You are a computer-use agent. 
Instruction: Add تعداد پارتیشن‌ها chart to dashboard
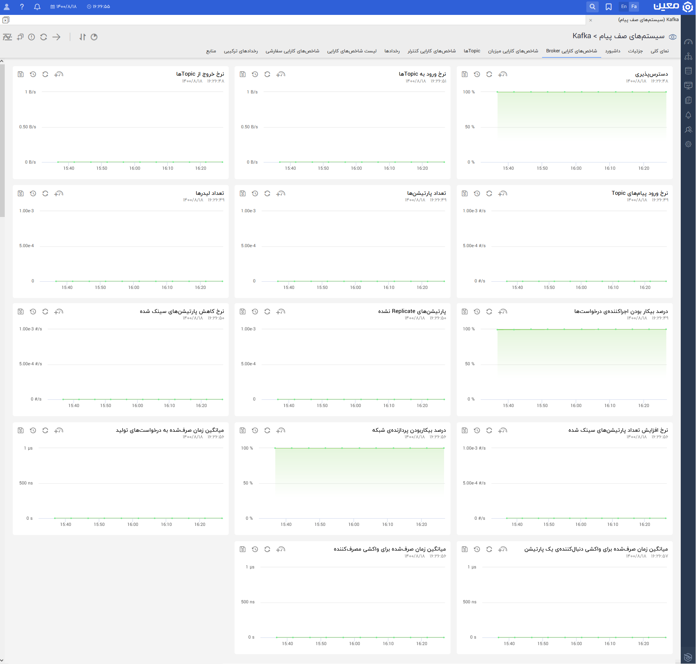click(281, 193)
